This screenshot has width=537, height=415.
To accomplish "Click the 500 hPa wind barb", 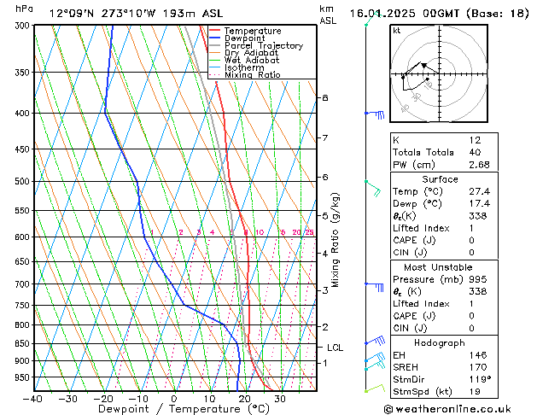I will point(372,189).
